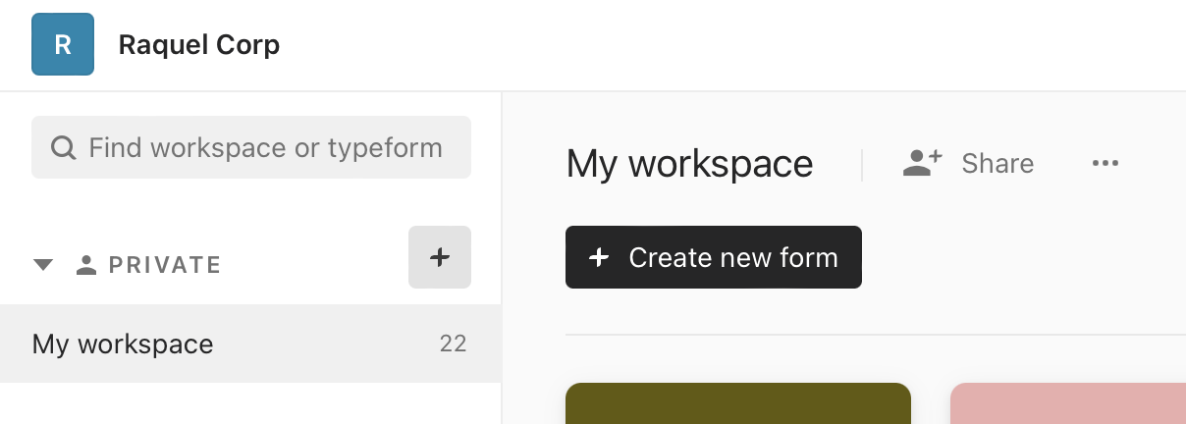The width and height of the screenshot is (1186, 424).
Task: Open the Raquel Corp organization name
Action: [x=199, y=45]
